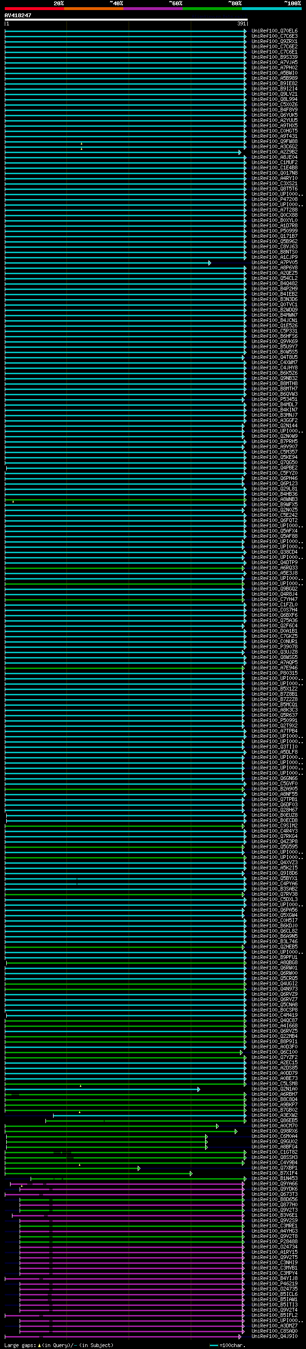Select hit label UniRef100_Q98RX6

[x=274, y=1131]
